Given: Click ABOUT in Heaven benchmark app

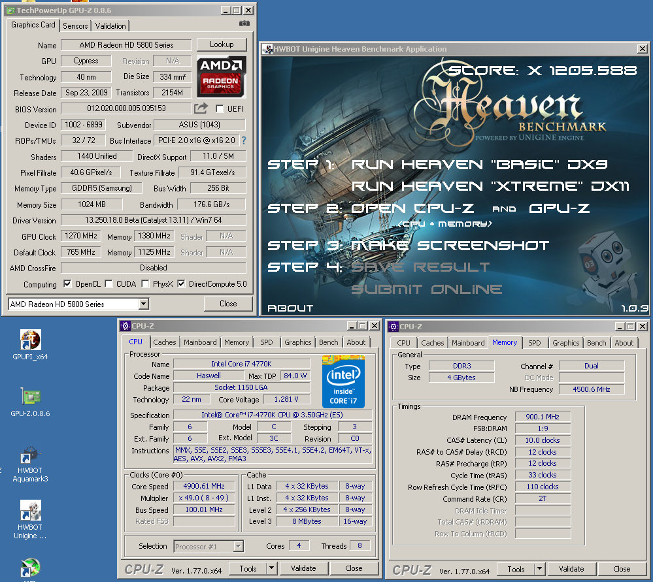Looking at the screenshot, I should (290, 308).
